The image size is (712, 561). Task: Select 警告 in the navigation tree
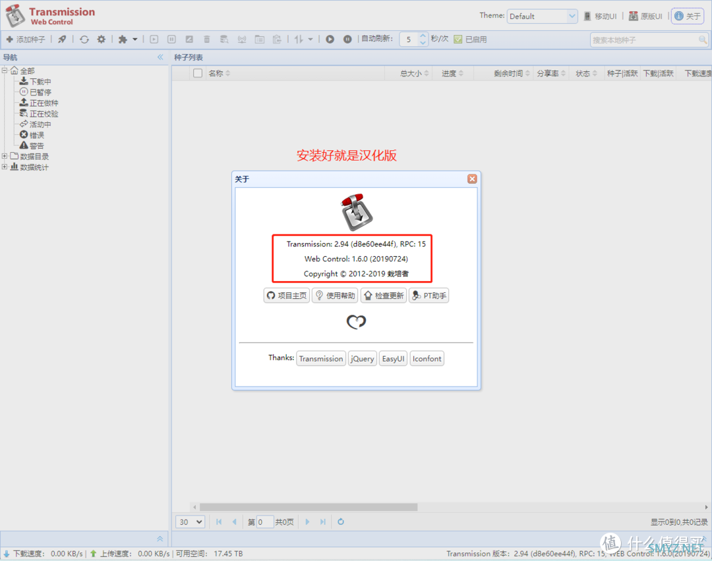[37, 146]
